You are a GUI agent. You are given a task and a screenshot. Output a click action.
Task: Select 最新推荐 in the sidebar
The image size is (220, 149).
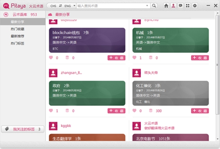tap(18, 36)
